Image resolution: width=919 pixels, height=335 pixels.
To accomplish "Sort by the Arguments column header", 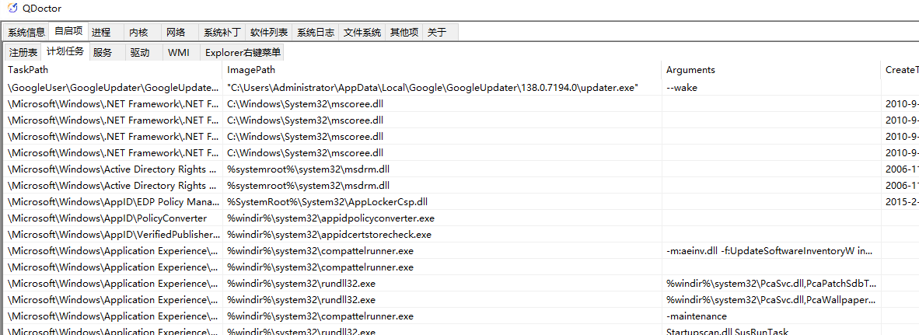I will click(771, 70).
